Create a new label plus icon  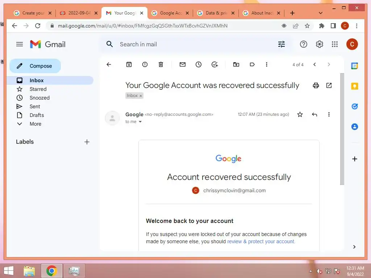(x=87, y=142)
